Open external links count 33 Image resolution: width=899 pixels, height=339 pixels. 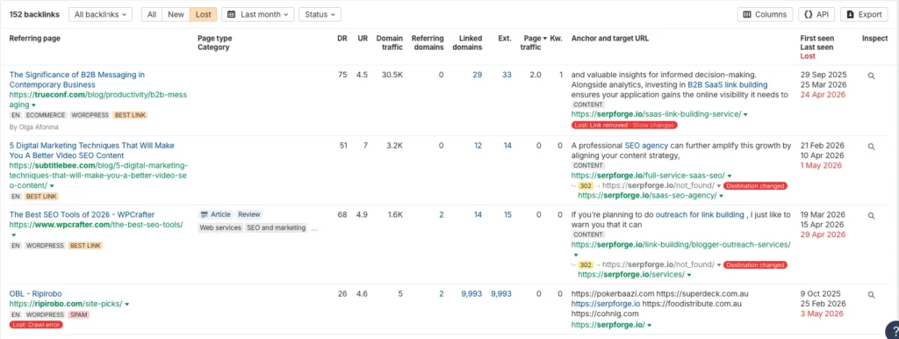pyautogui.click(x=507, y=76)
